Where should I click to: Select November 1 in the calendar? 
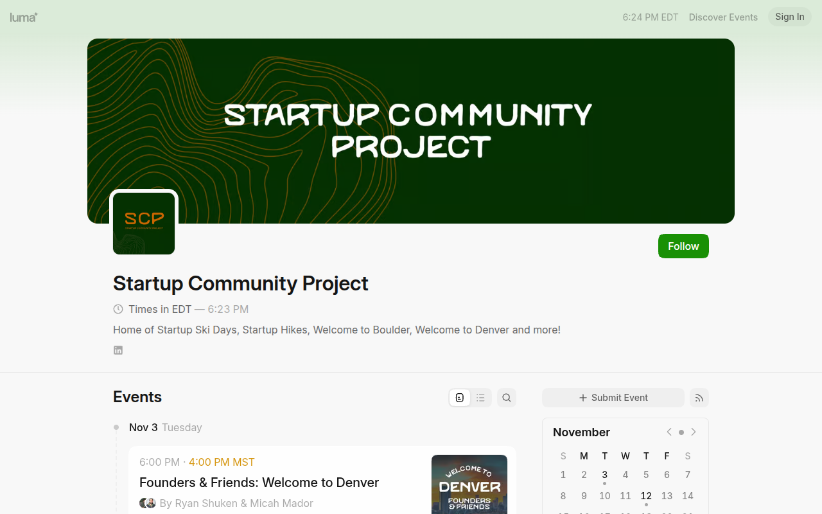pyautogui.click(x=563, y=475)
